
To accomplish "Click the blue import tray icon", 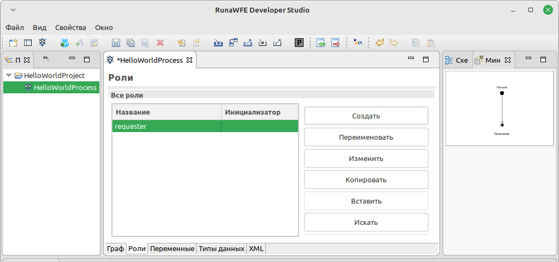I will click(x=218, y=43).
